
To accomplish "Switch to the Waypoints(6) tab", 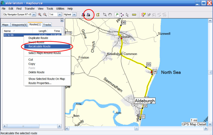I will click(x=19, y=25).
